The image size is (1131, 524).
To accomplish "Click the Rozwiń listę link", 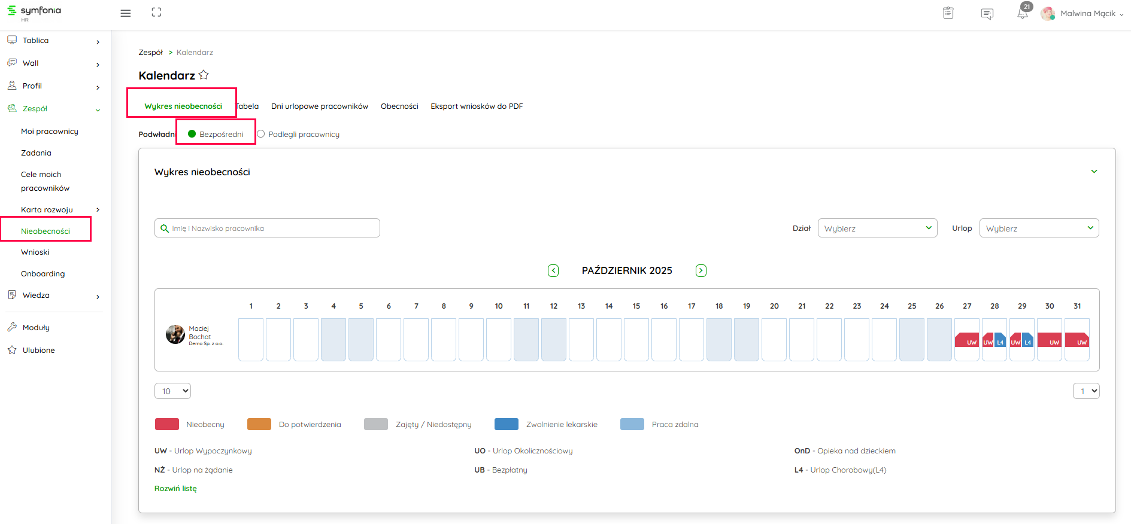I will click(175, 489).
